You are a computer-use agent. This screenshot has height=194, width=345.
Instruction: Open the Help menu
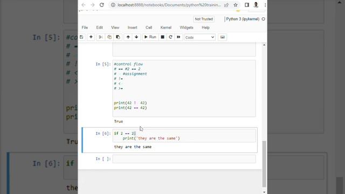205,27
